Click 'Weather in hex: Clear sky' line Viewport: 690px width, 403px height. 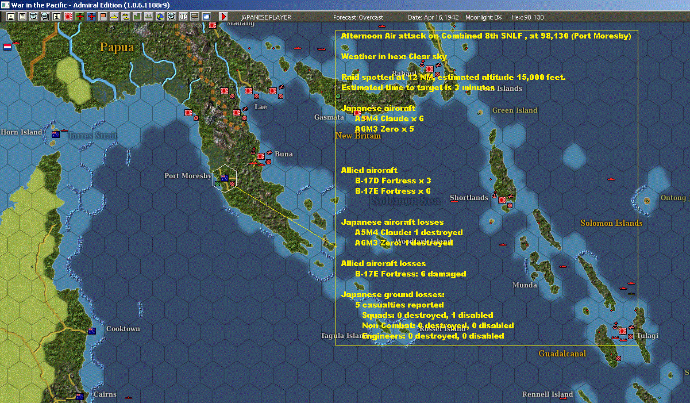[394, 56]
